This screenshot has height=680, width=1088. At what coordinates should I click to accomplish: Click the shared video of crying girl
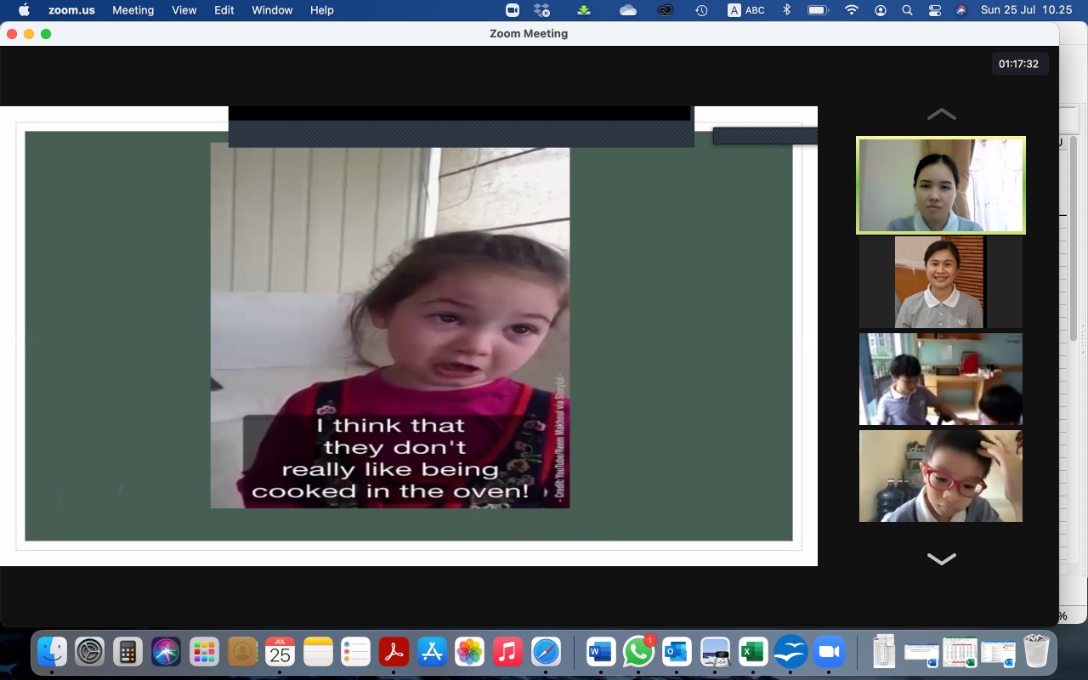tap(390, 326)
